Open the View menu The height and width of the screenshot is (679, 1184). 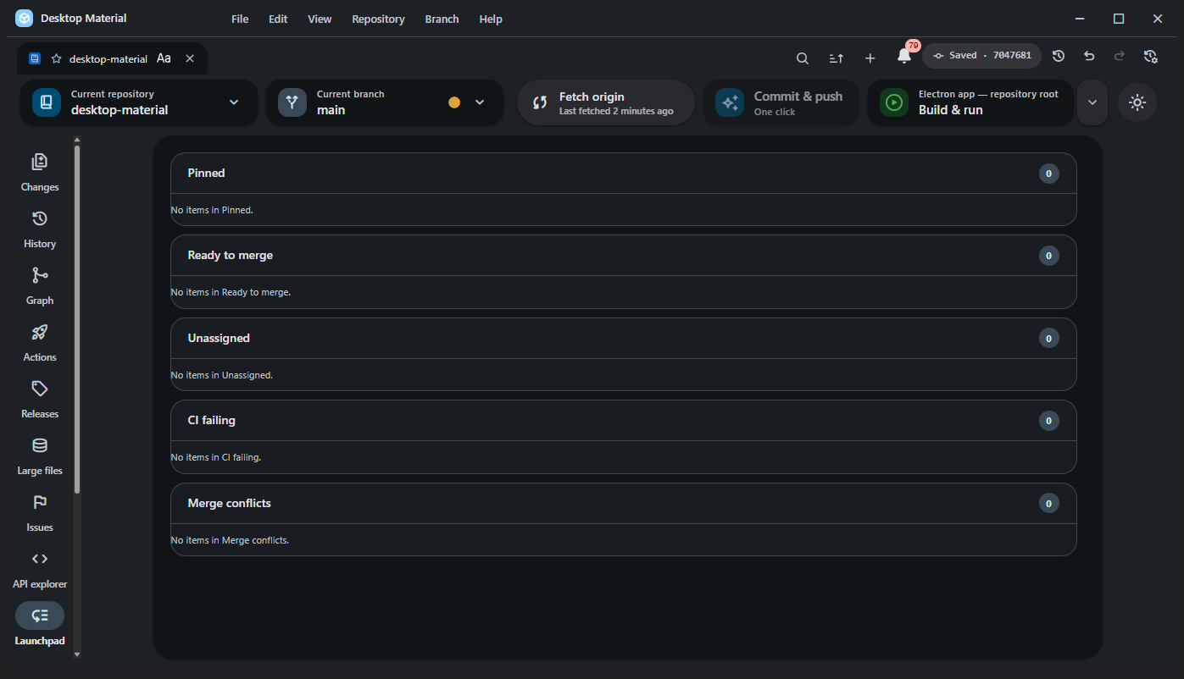tap(320, 19)
